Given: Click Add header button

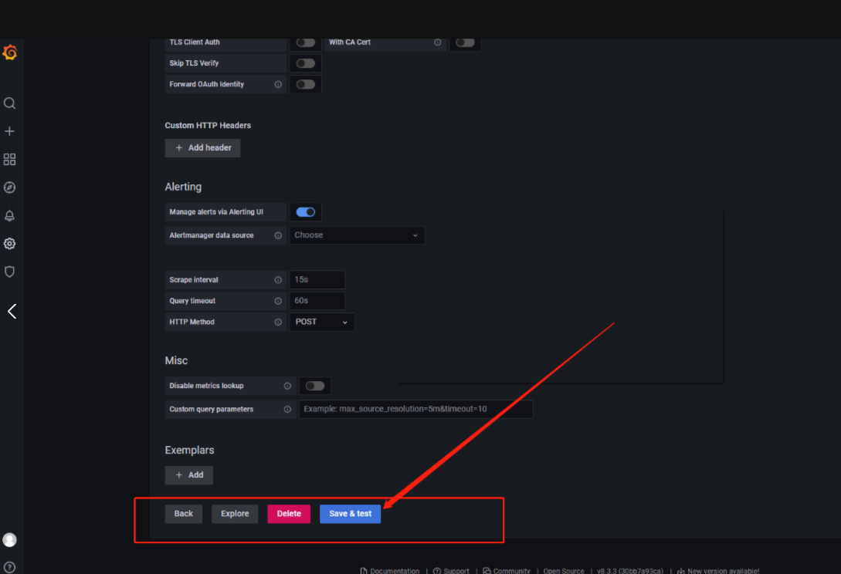Looking at the screenshot, I should click(203, 148).
